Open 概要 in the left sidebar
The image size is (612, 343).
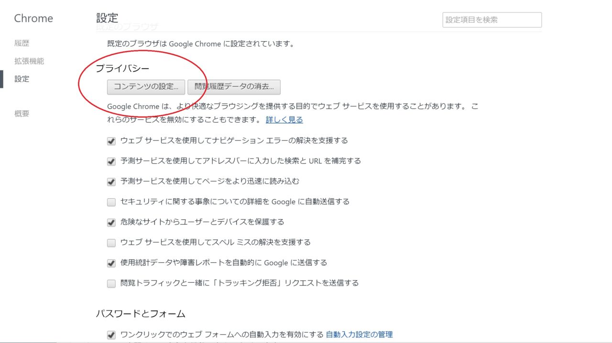coord(22,113)
